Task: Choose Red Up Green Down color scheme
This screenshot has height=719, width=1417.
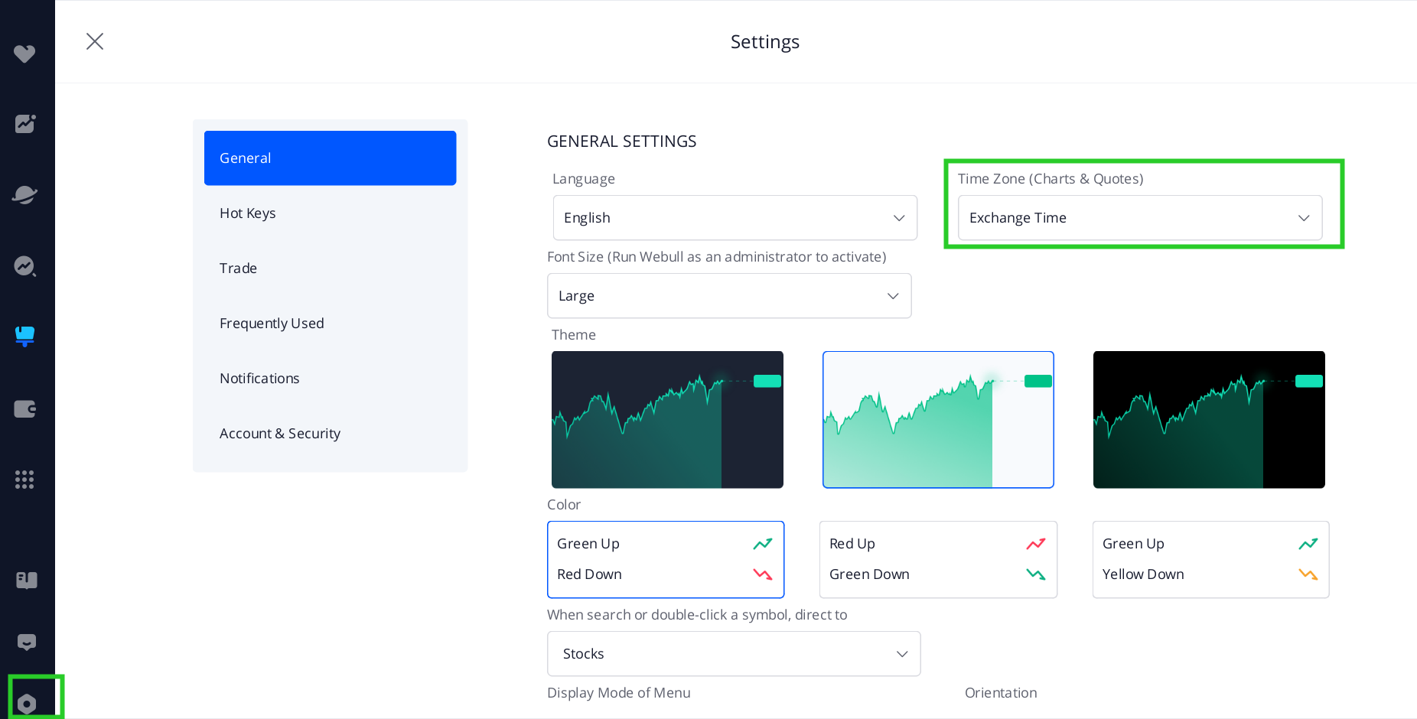Action: pos(937,559)
